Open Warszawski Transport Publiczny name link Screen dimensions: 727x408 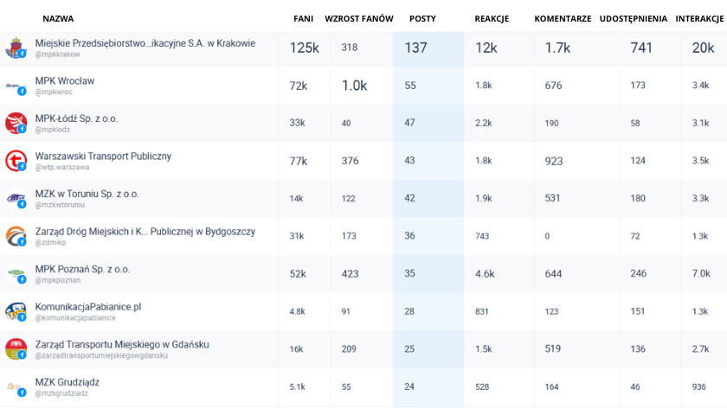pyautogui.click(x=103, y=156)
